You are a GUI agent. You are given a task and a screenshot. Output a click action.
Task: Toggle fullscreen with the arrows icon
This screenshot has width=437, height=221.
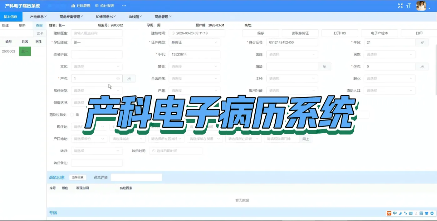click(x=400, y=6)
